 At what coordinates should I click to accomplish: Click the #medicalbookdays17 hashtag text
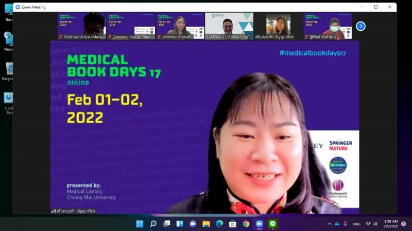[x=313, y=53]
